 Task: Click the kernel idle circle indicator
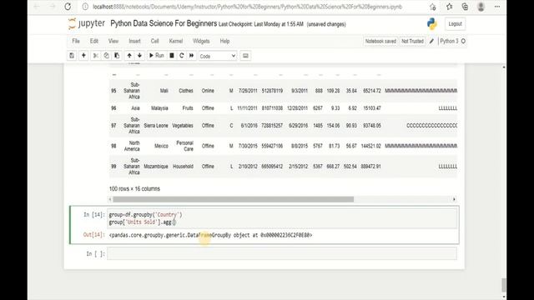463,41
